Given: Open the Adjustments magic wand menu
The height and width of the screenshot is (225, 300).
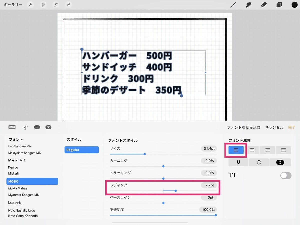Looking at the screenshot, I should (43, 5).
